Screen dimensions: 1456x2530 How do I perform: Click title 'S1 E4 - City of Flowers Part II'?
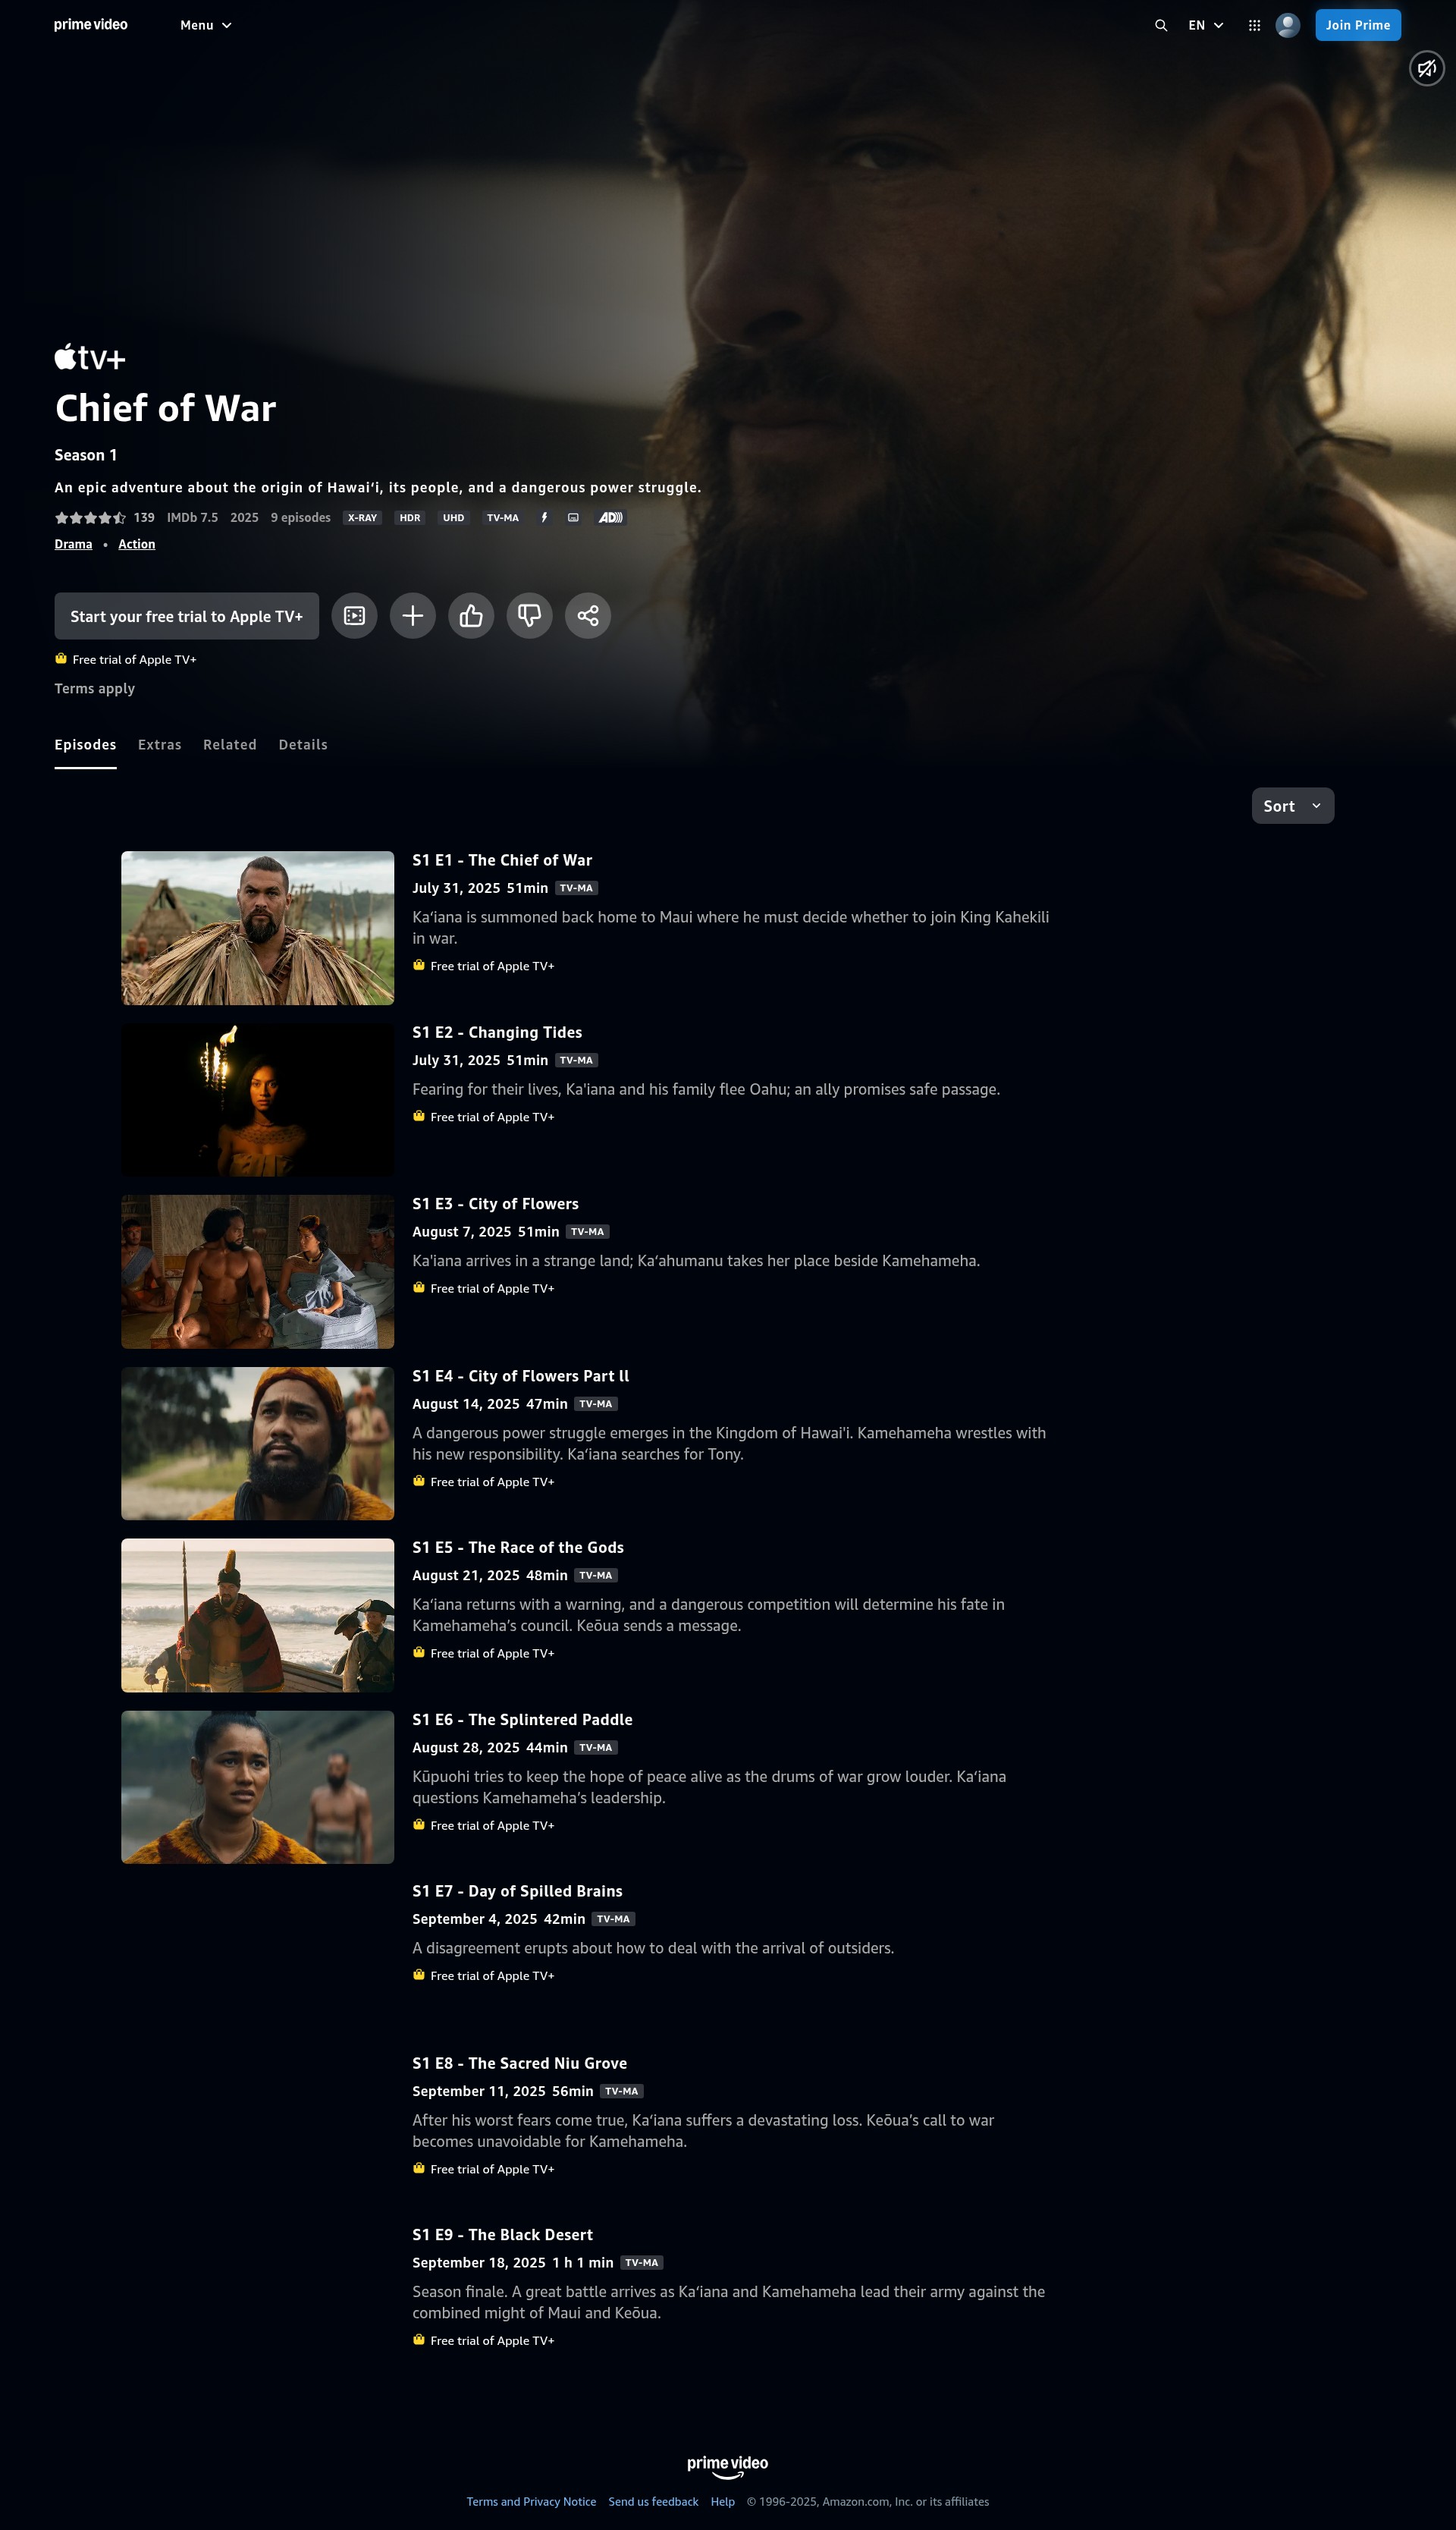pos(521,1375)
